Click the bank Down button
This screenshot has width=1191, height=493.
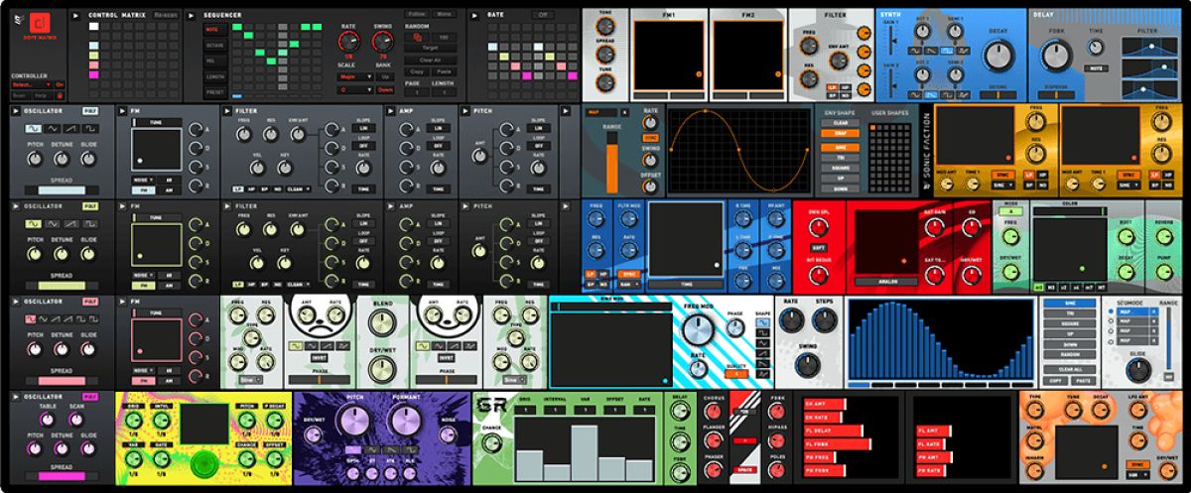[x=385, y=89]
